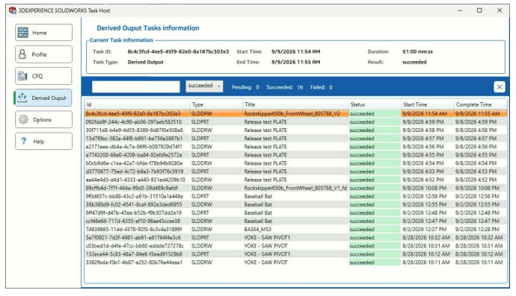Click the Task ID value in Current Task Information

point(178,51)
